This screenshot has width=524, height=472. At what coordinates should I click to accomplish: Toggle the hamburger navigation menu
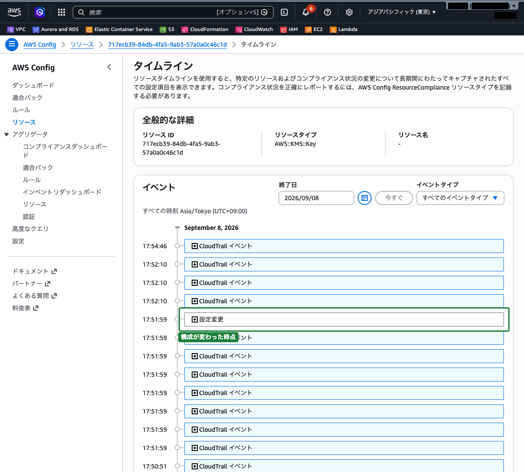coord(12,44)
